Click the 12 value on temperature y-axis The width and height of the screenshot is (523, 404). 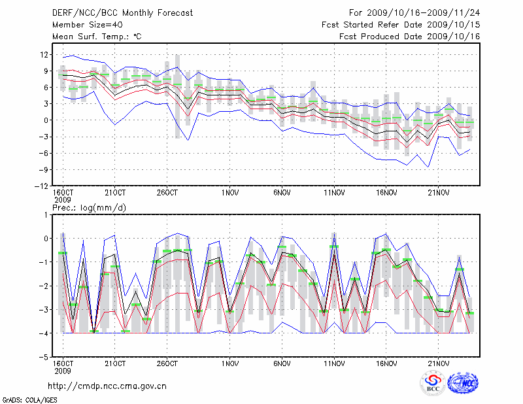click(44, 54)
